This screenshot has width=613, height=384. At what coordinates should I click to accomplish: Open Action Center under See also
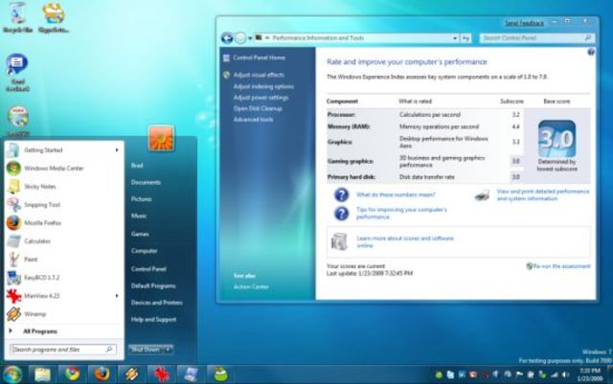251,286
